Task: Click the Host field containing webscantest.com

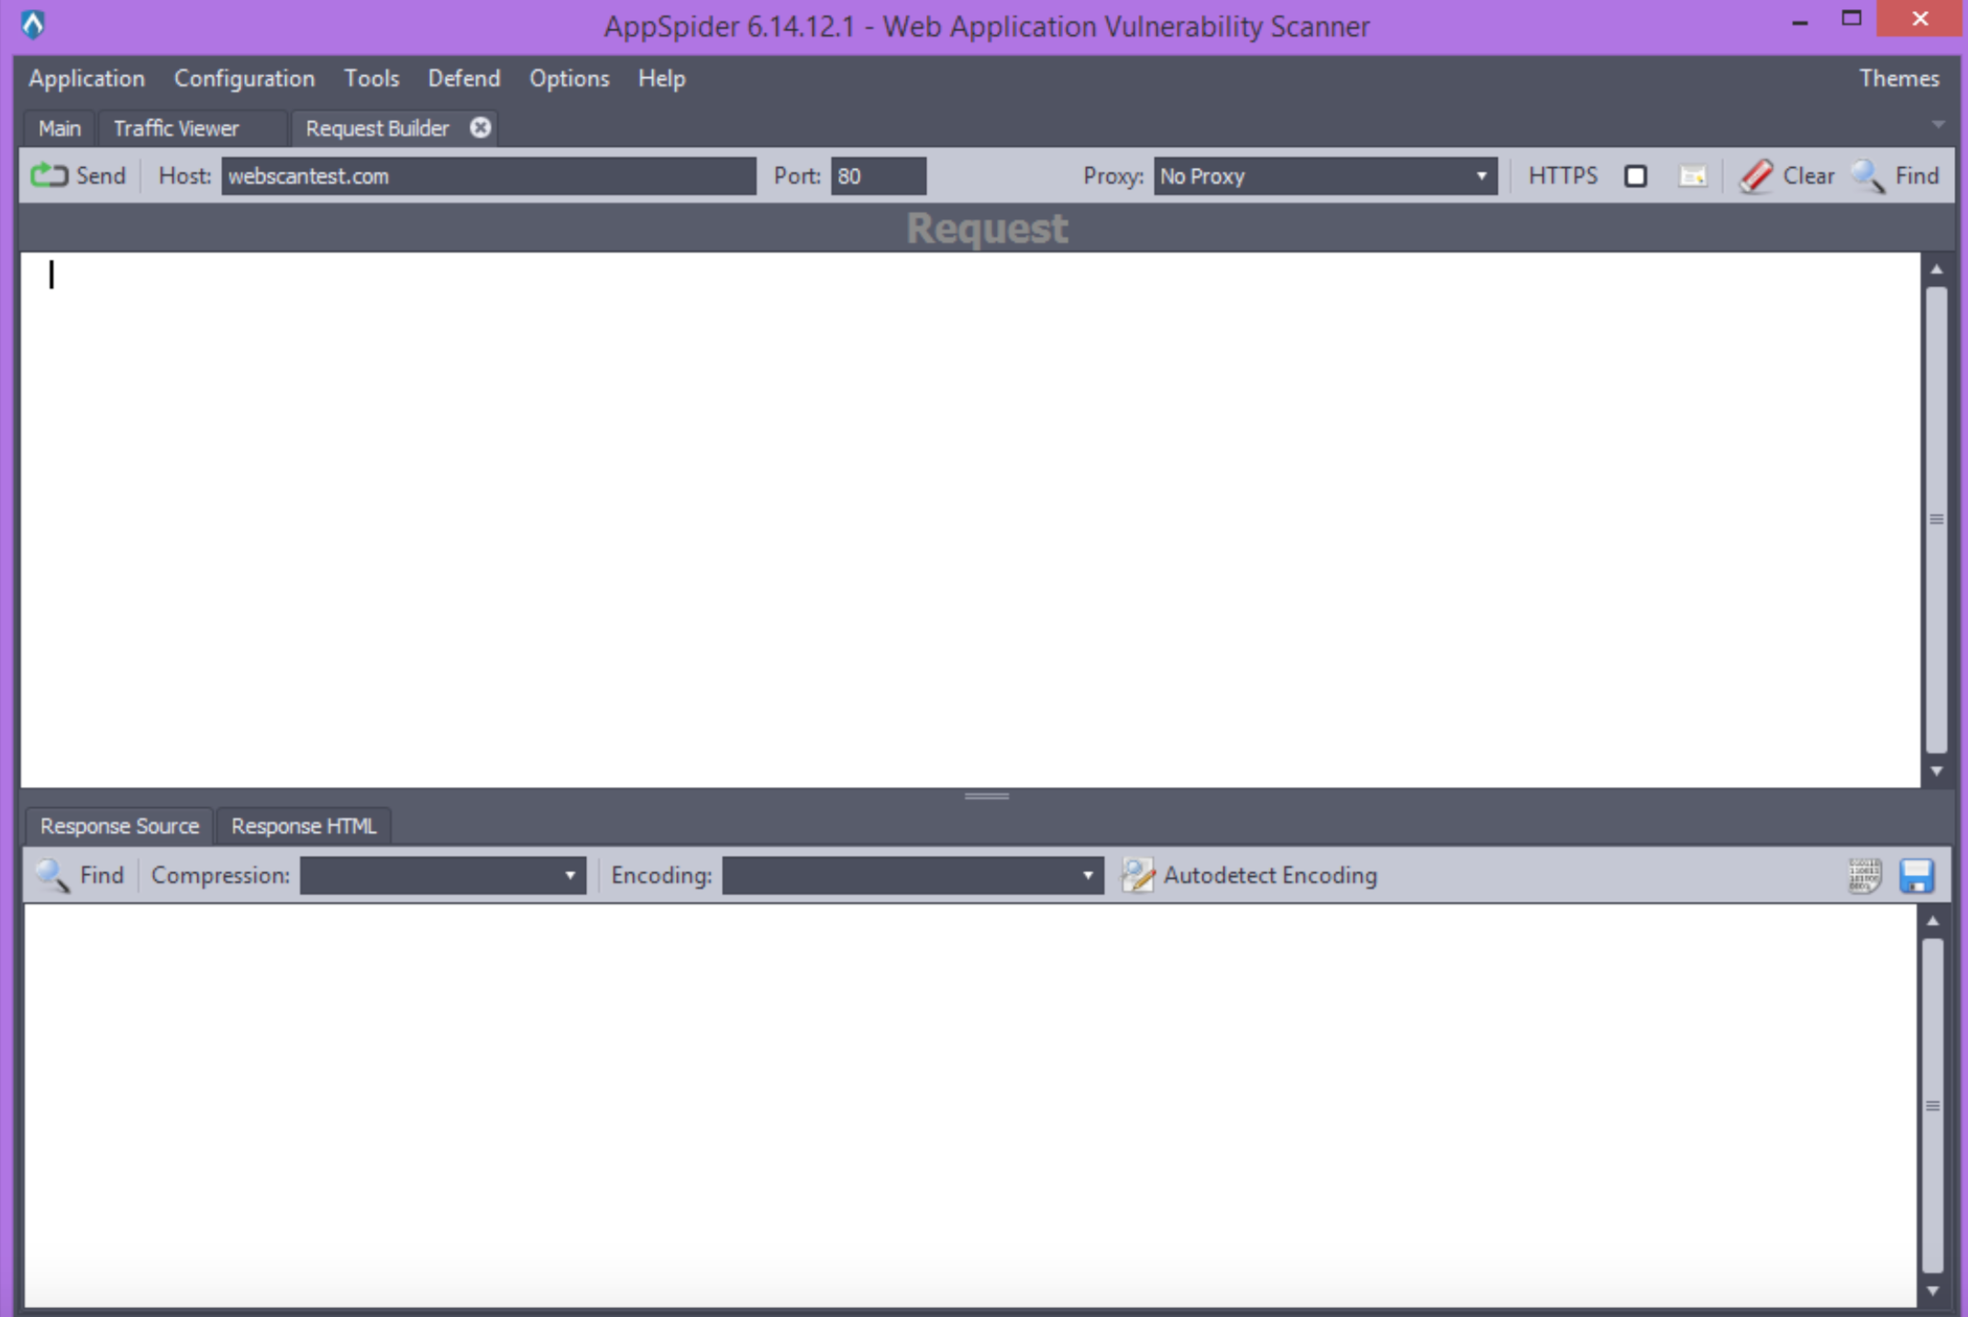Action: click(x=489, y=175)
